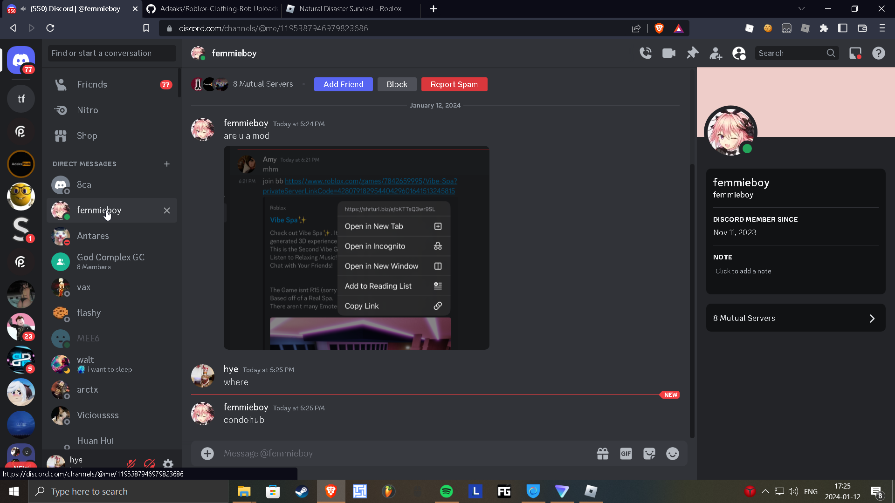The image size is (895, 503).
Task: Hide the user profile panel
Action: coord(739,53)
